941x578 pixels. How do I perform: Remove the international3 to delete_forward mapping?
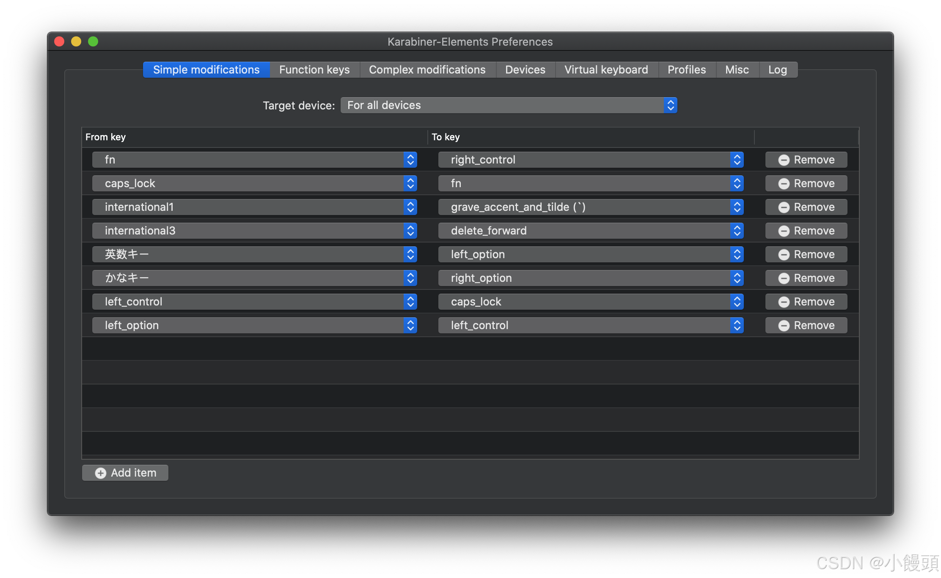(x=806, y=231)
